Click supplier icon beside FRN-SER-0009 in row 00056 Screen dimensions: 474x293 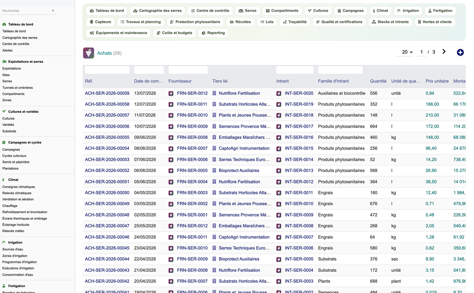(171, 127)
